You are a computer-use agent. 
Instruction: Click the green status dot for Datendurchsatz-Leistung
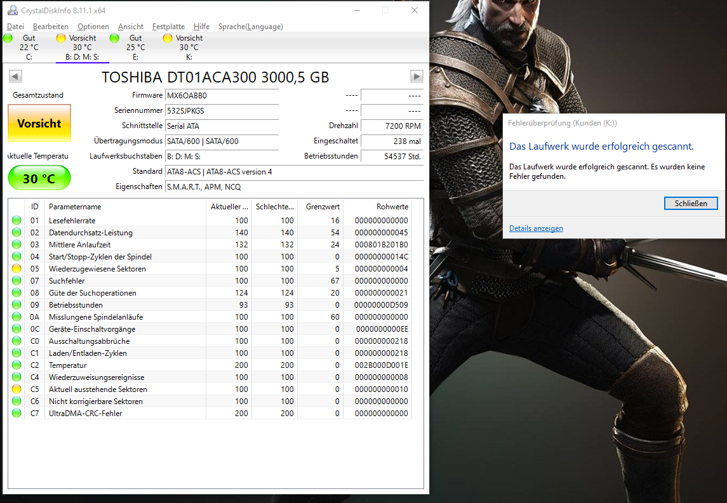17,233
